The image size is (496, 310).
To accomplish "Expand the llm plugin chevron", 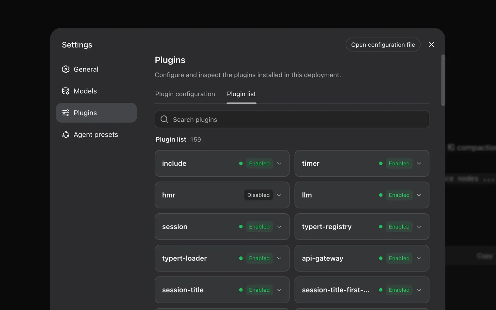I will 419,195.
